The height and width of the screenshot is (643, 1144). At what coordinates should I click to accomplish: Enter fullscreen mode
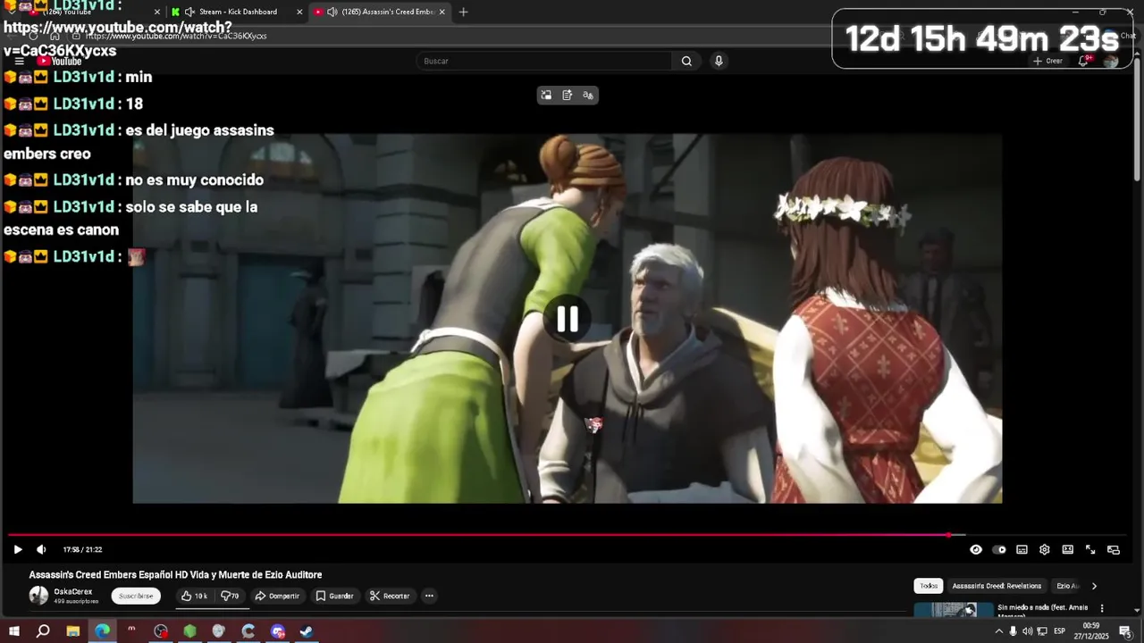coord(1090,549)
